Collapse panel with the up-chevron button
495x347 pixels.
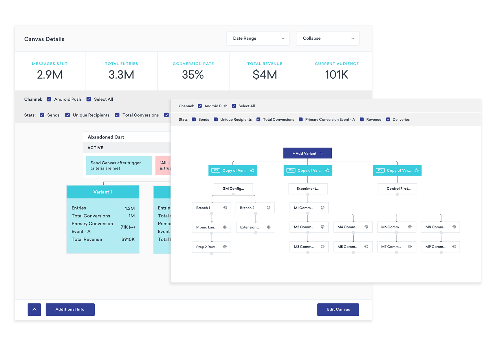(34, 309)
